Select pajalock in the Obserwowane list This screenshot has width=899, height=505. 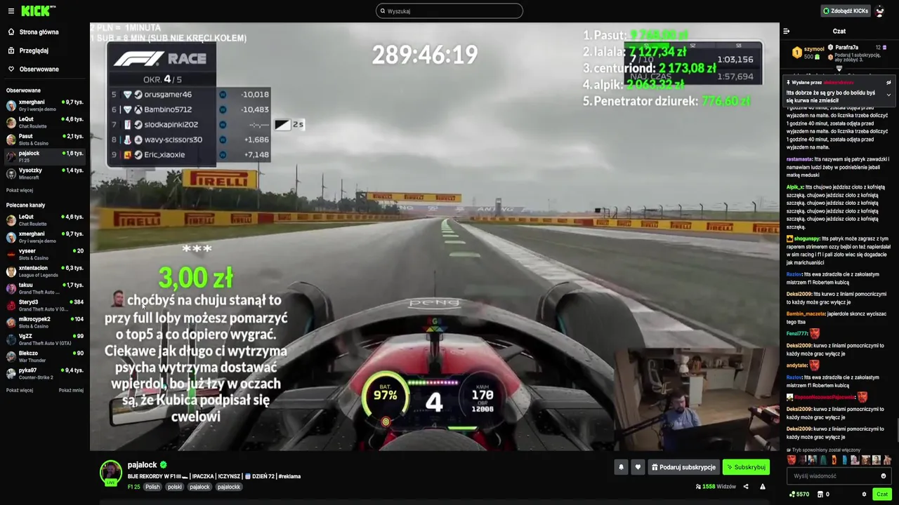click(x=44, y=156)
